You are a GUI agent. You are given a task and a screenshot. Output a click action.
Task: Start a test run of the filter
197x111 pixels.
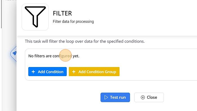[115, 97]
